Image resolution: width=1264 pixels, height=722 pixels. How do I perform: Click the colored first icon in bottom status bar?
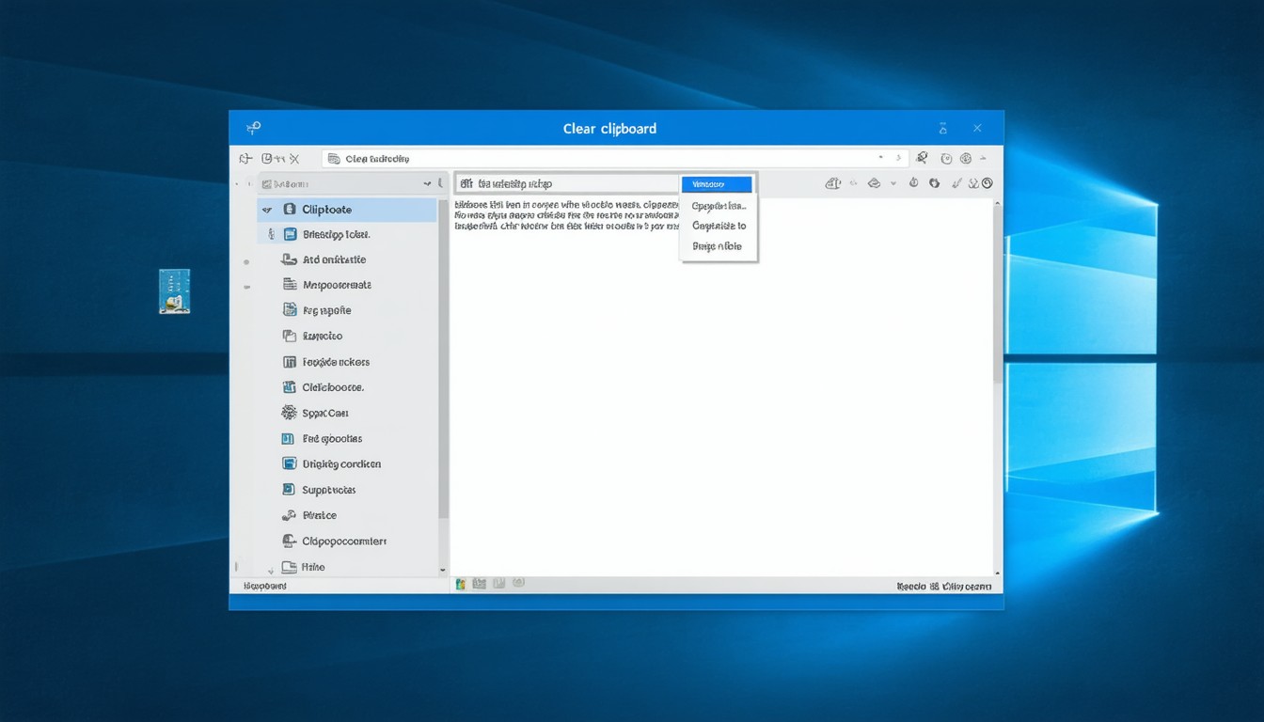[x=461, y=584]
